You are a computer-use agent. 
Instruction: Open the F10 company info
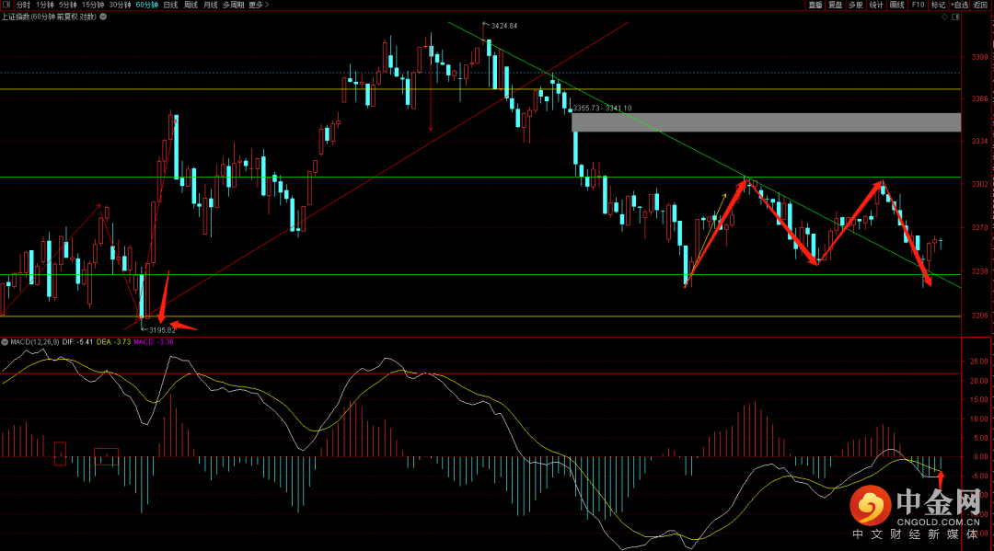click(x=918, y=5)
